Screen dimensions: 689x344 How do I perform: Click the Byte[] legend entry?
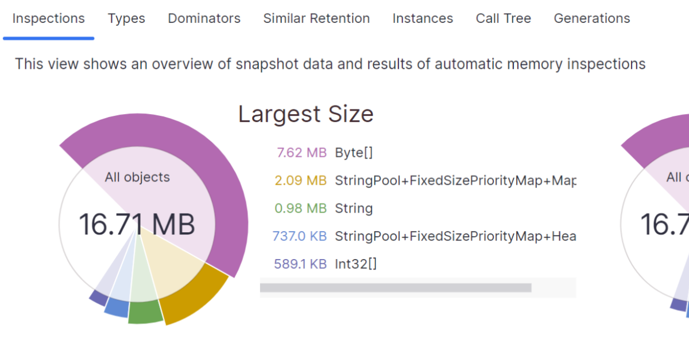(x=354, y=153)
